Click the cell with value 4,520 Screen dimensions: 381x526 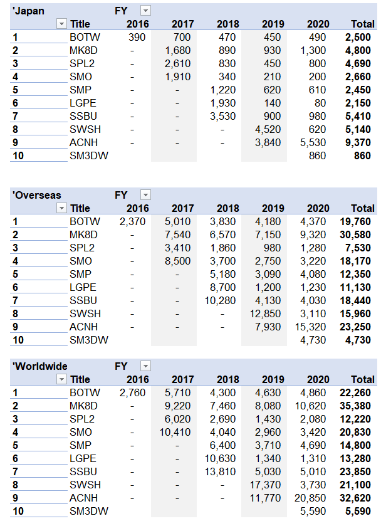point(268,129)
